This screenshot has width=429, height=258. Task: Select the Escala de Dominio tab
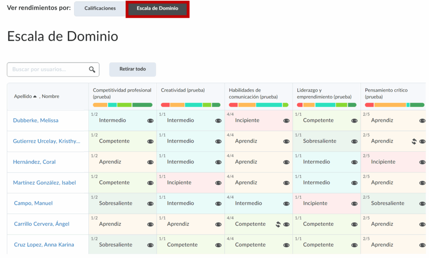pyautogui.click(x=158, y=8)
